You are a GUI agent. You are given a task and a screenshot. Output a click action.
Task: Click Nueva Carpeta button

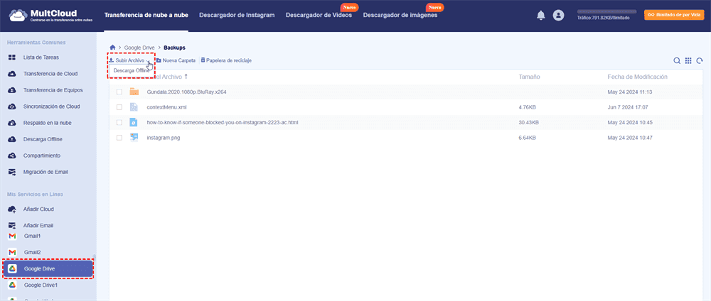[176, 60]
